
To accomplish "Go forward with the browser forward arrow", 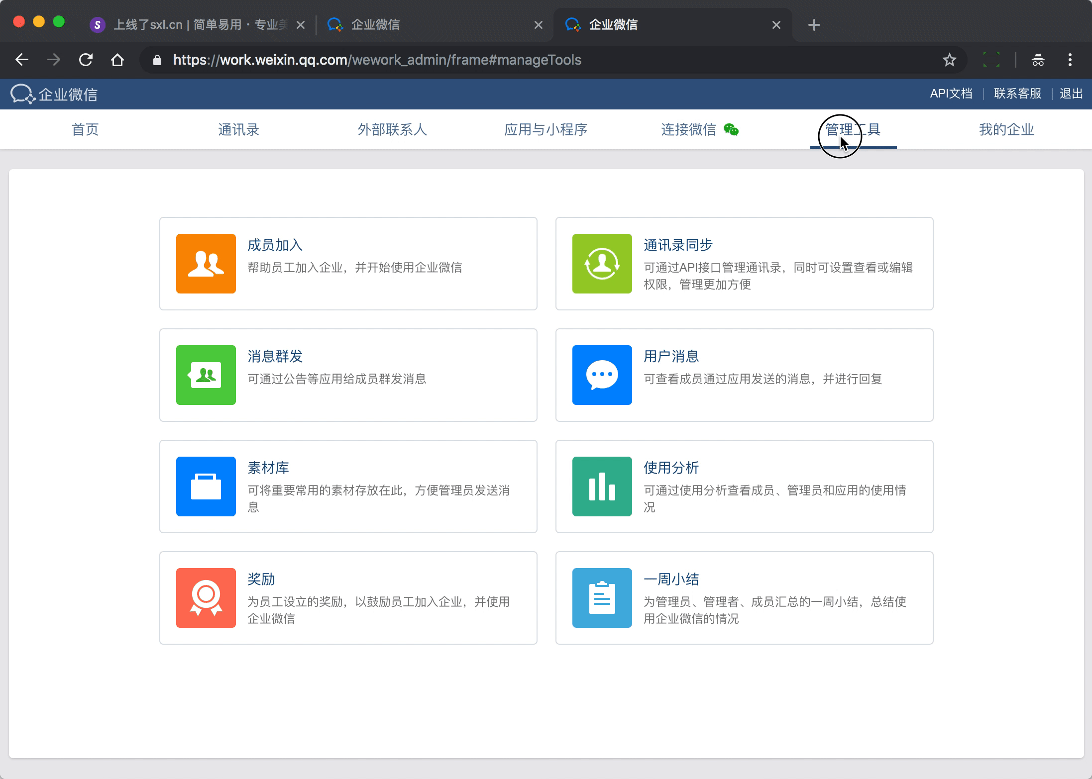I will [54, 60].
